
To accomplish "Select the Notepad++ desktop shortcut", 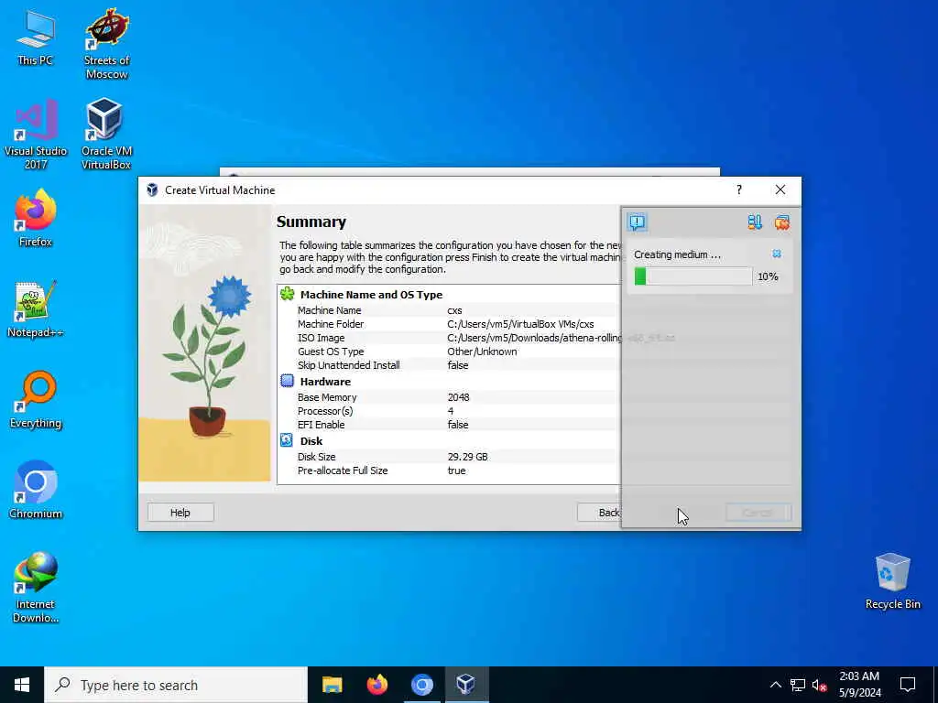I will (x=36, y=309).
